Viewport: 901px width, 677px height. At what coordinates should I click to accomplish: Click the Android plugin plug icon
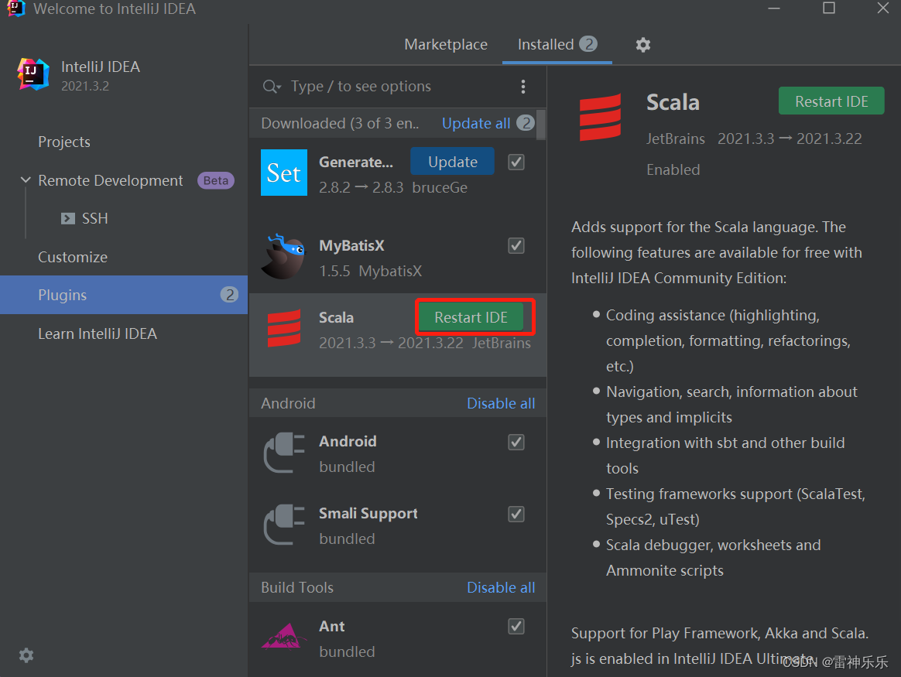[x=284, y=453]
